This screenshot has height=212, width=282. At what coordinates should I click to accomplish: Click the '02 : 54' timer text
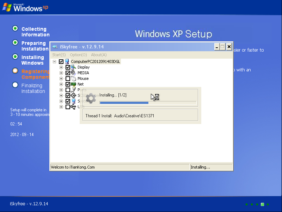pyautogui.click(x=16, y=124)
